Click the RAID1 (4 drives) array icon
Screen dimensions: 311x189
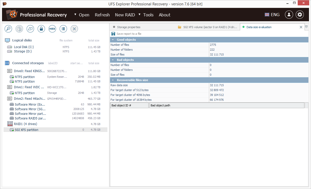tap(10, 124)
